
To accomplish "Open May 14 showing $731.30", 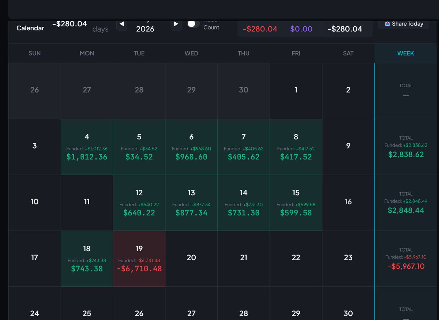I will tap(244, 203).
